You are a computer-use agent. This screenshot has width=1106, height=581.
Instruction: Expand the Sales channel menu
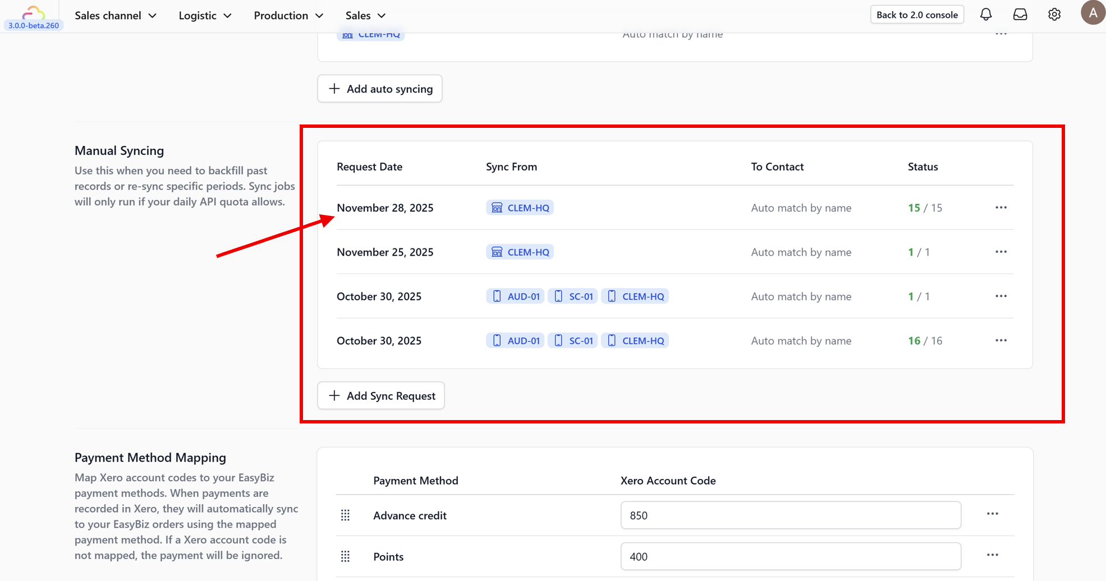tap(116, 16)
